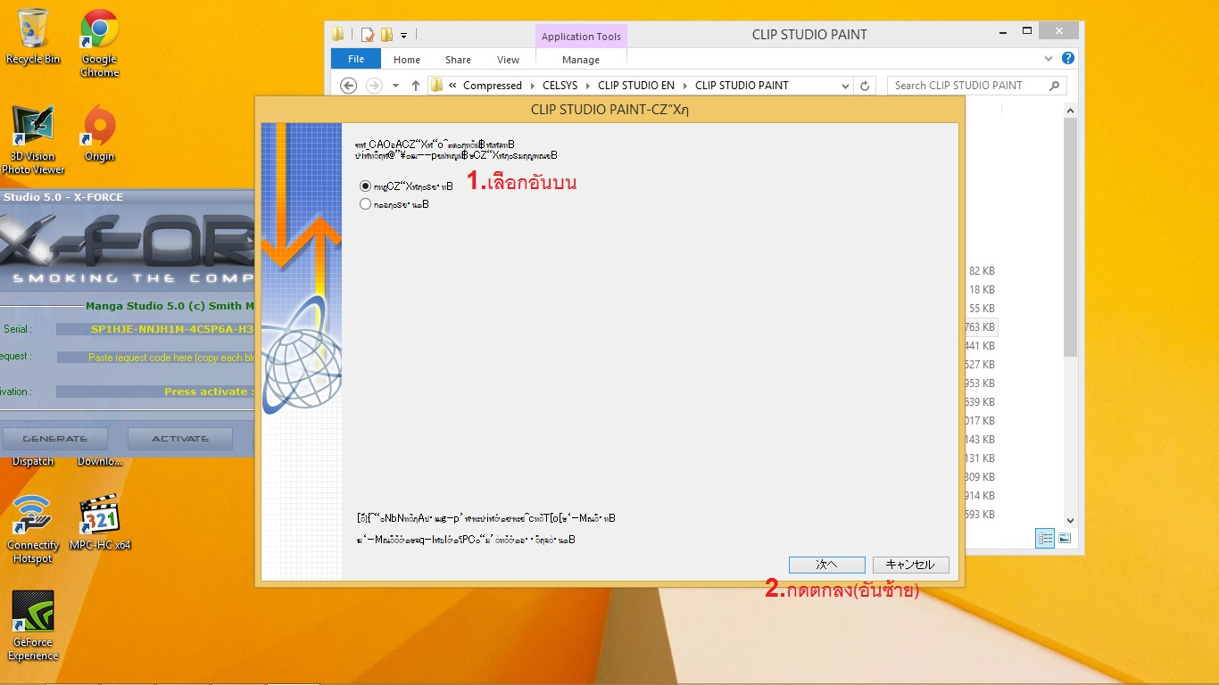The image size is (1219, 685).
Task: Click the 'Paste request code here' field
Action: pos(155,357)
